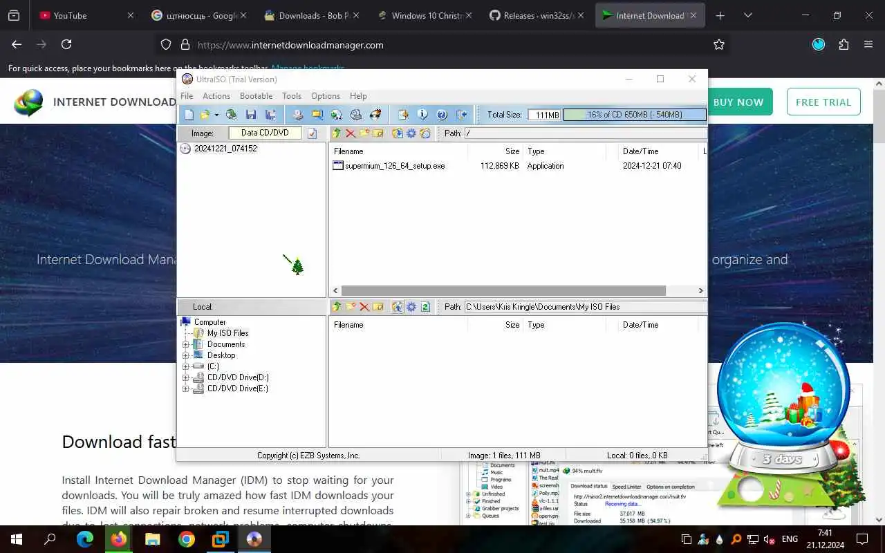Select supermium_126_64_setup.exe file row

(x=517, y=166)
